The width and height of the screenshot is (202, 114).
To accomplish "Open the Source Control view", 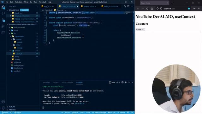I will click(3, 20).
